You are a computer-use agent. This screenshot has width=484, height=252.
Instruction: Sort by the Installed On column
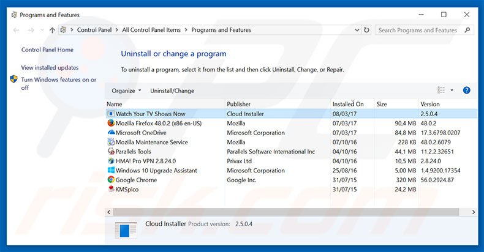(352, 104)
